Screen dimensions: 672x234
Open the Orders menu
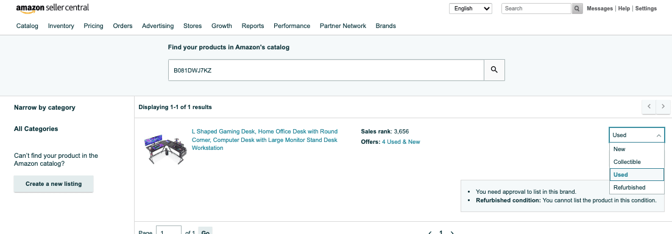coord(122,26)
